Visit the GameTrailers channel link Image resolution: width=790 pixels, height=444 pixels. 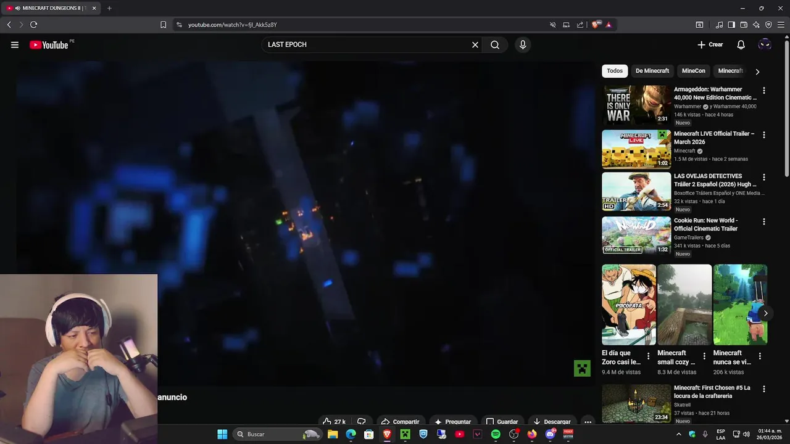[x=689, y=237]
